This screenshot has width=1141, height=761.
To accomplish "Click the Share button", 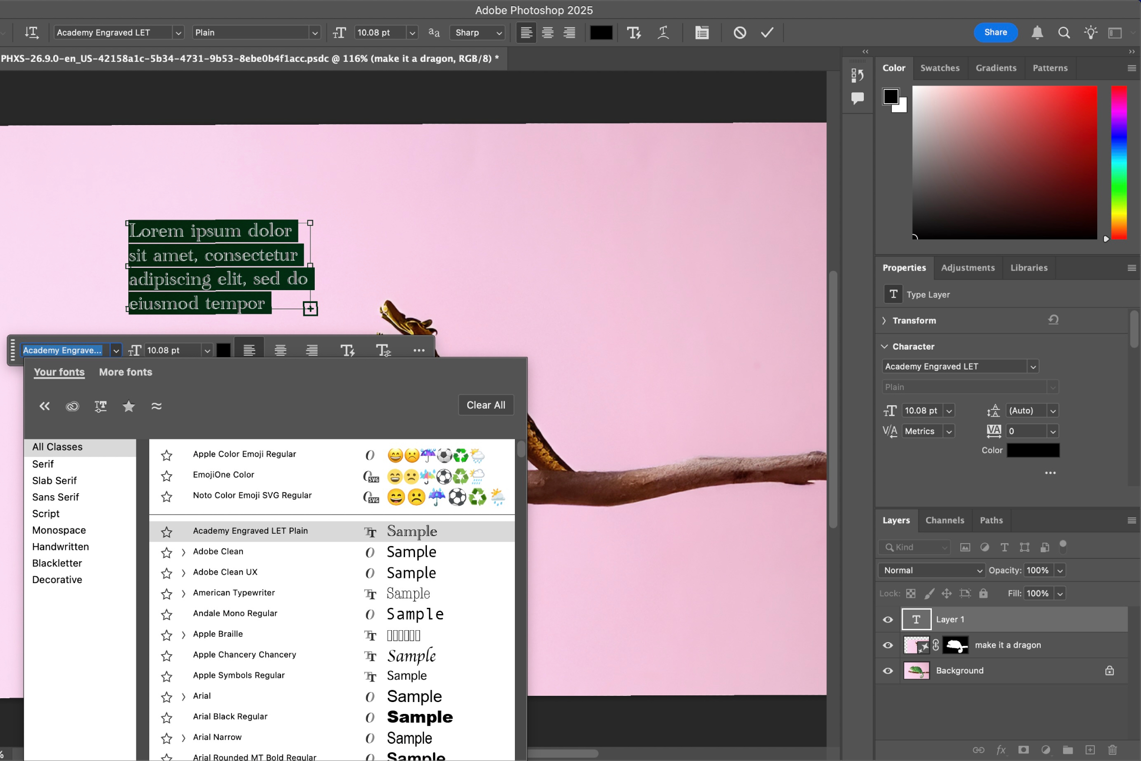I will click(995, 32).
